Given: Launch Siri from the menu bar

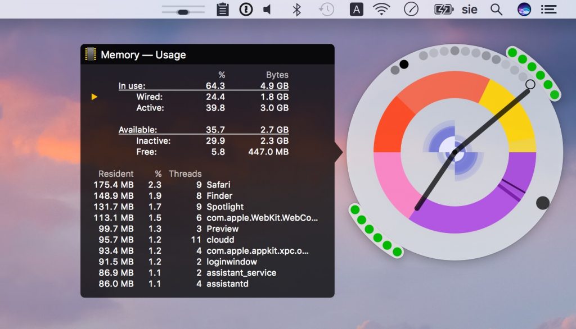Looking at the screenshot, I should coord(524,10).
